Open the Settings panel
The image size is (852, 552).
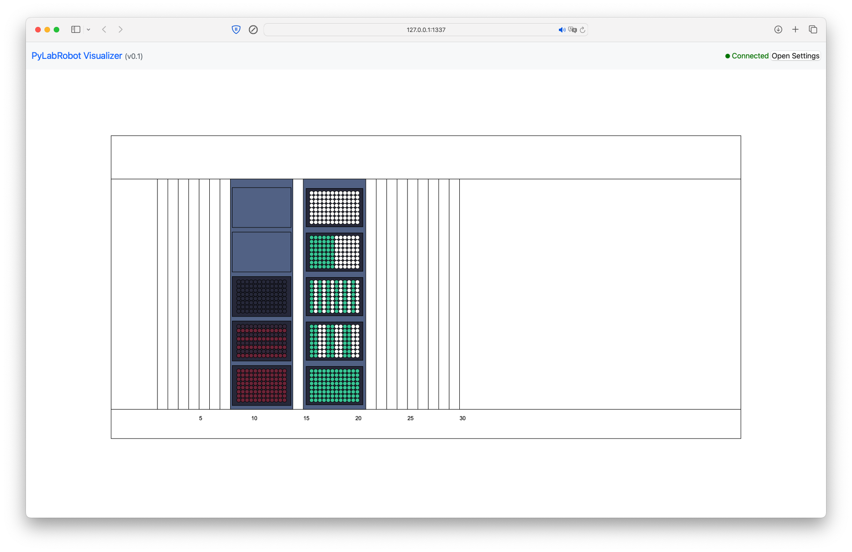pyautogui.click(x=795, y=56)
